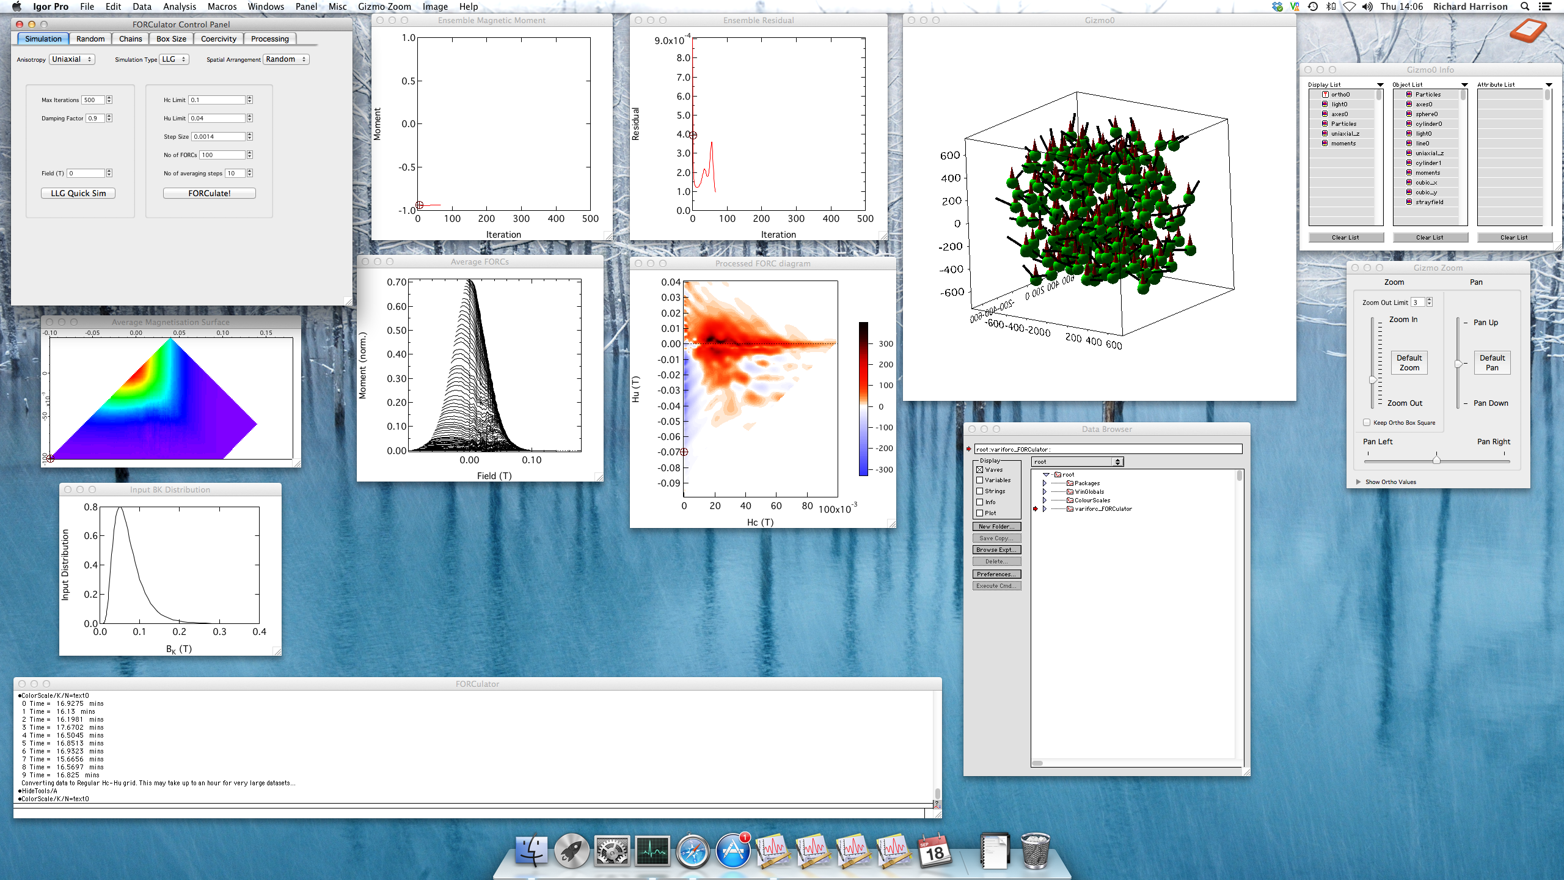This screenshot has height=880, width=1564.
Task: Click the ortho0 icon in Display List
Action: 1325,95
